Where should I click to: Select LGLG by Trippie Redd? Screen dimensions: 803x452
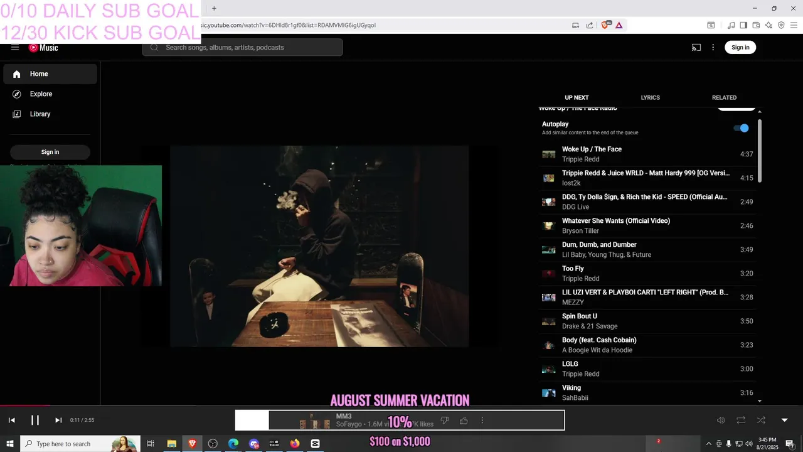647,369
